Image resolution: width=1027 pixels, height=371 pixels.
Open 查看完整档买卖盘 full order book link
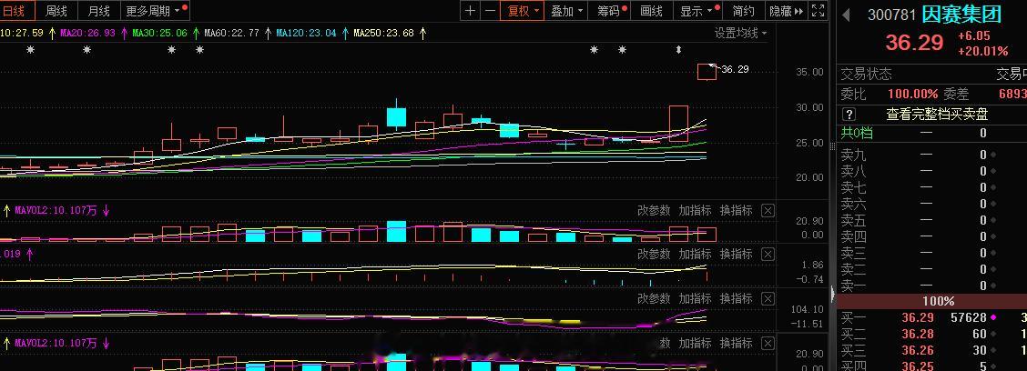tap(937, 115)
